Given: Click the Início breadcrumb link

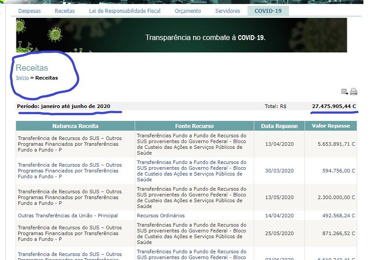Looking at the screenshot, I should coord(22,78).
